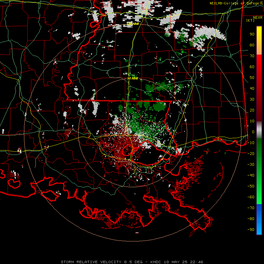Click the STORM RELATIVE VELOCITY product title
This screenshot has height=264, width=264.
91,262
